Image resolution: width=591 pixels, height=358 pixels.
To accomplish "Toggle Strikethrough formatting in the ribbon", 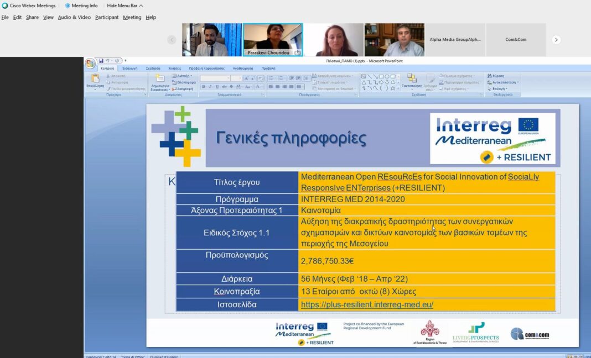I will point(224,87).
